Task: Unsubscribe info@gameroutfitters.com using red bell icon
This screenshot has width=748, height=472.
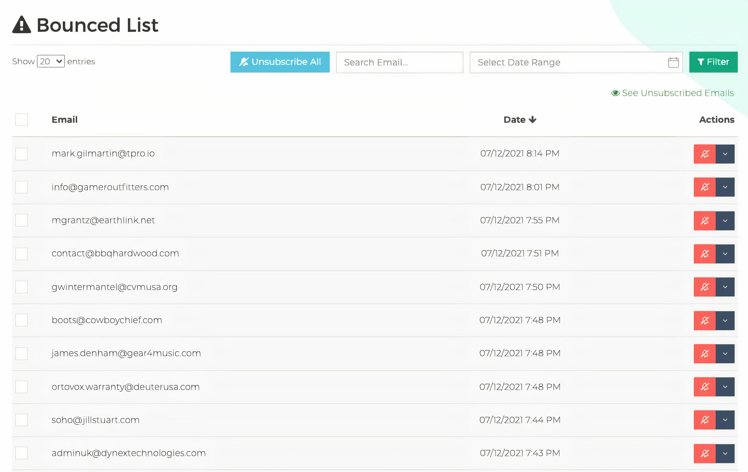Action: pos(704,187)
